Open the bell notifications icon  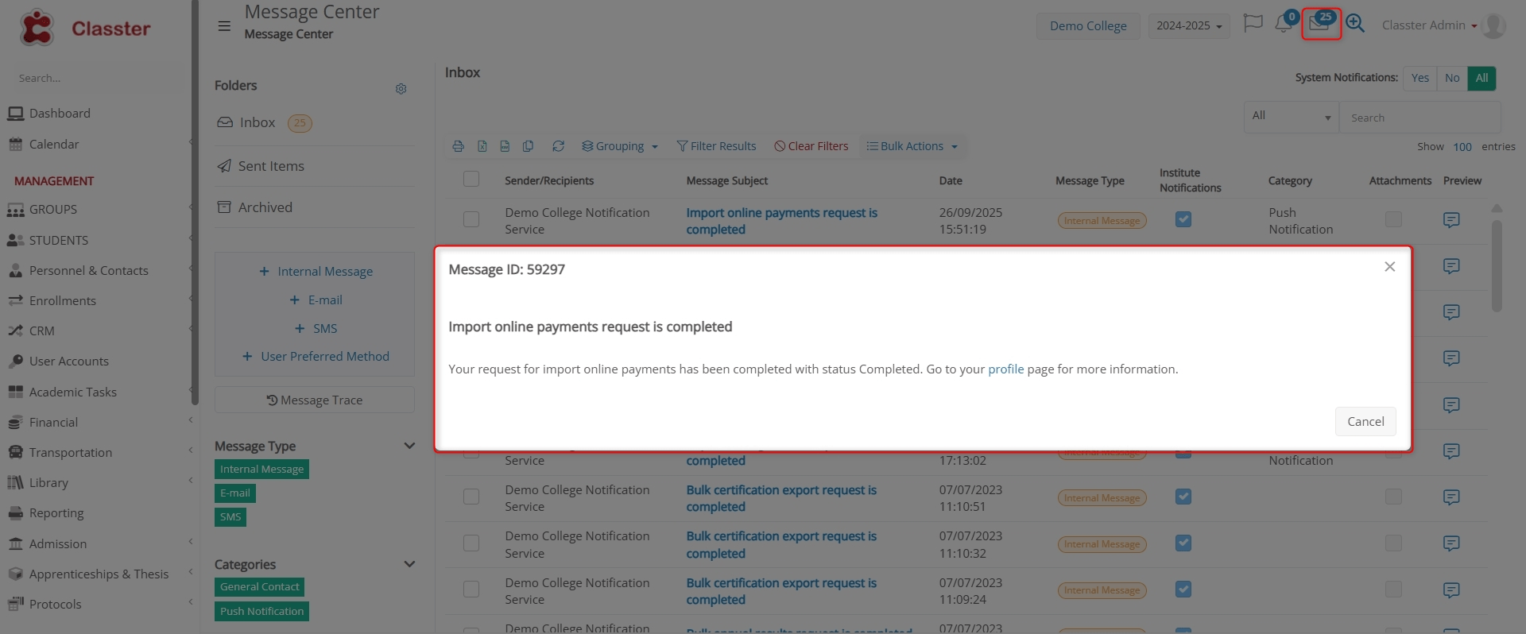[x=1283, y=24]
